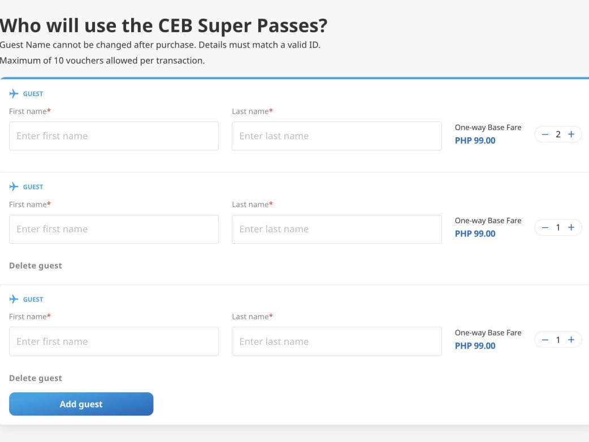Focus first guest's last name field
The width and height of the screenshot is (589, 442).
click(336, 136)
